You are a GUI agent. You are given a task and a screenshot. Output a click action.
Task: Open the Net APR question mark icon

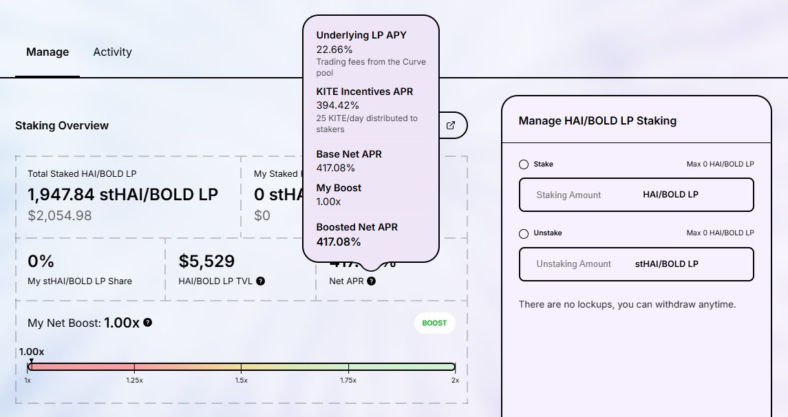tap(371, 281)
